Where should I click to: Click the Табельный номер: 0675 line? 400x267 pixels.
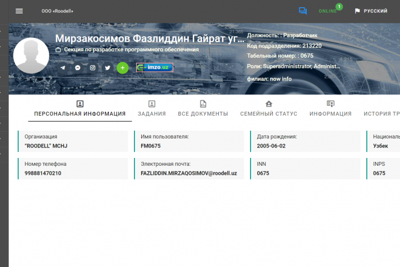click(280, 56)
